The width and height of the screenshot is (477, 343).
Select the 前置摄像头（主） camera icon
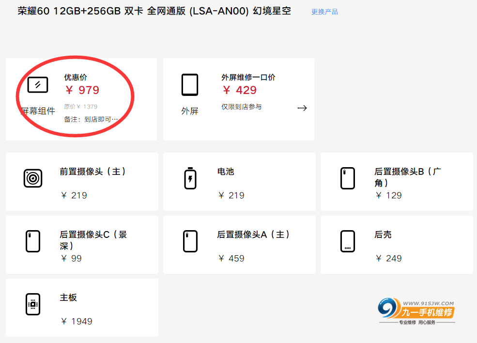pyautogui.click(x=33, y=178)
